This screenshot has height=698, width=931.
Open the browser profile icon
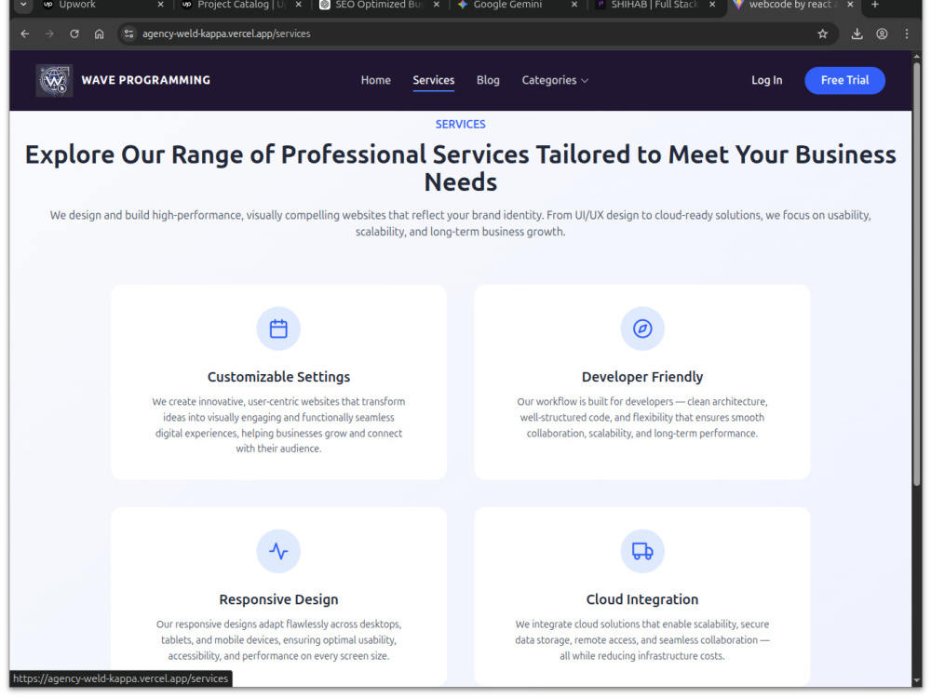pos(882,34)
